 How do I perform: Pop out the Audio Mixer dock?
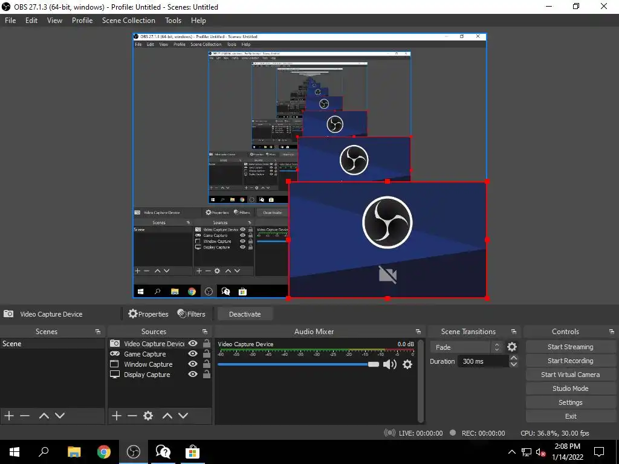click(x=418, y=332)
